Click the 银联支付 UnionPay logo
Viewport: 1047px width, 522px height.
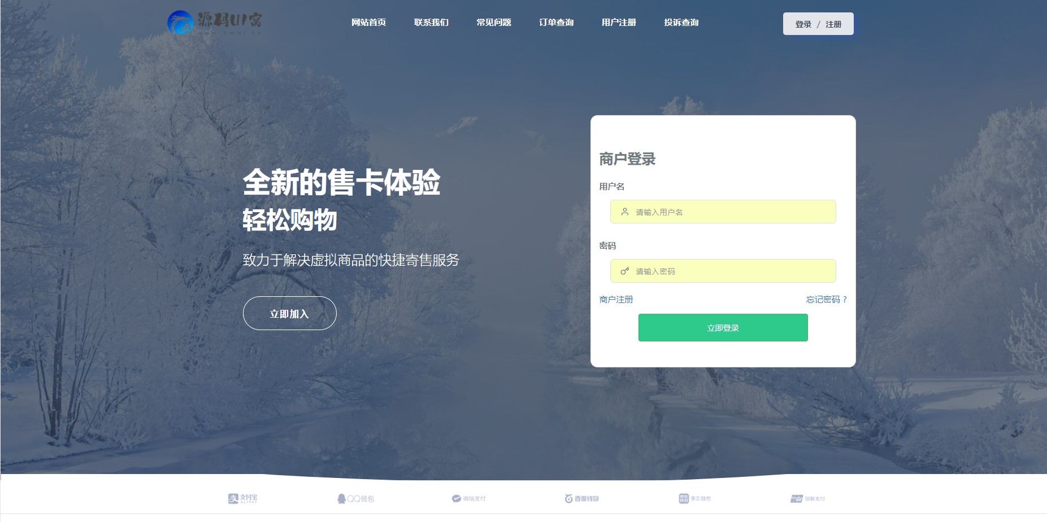pos(807,498)
